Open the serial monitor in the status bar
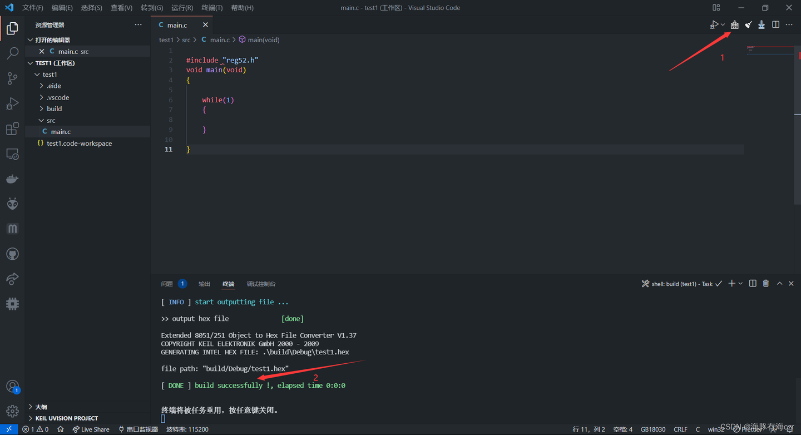This screenshot has height=435, width=801. [138, 429]
